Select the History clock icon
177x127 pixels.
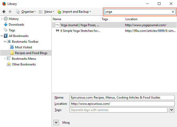[6, 19]
